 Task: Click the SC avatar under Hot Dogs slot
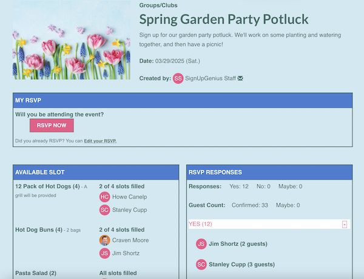[105, 210]
